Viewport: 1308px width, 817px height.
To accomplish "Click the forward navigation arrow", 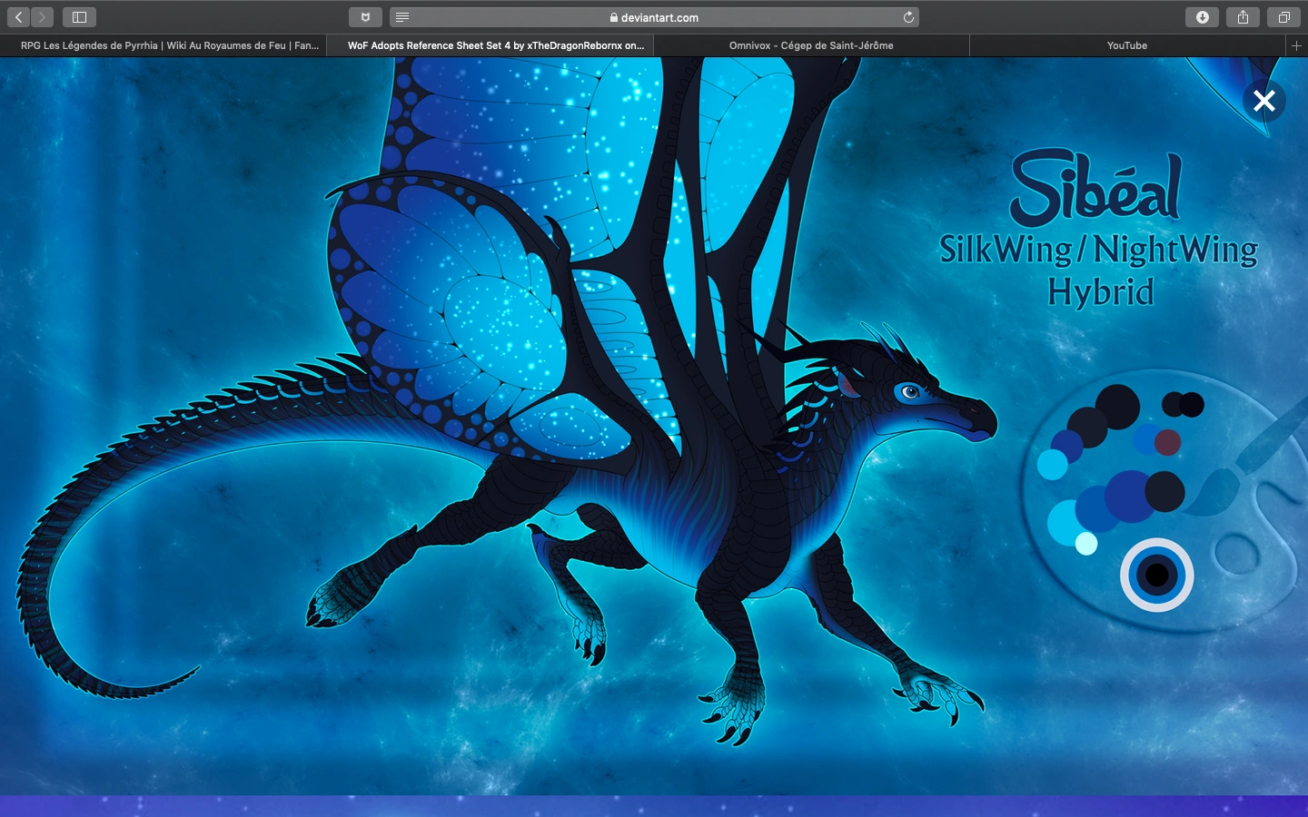I will coord(42,17).
